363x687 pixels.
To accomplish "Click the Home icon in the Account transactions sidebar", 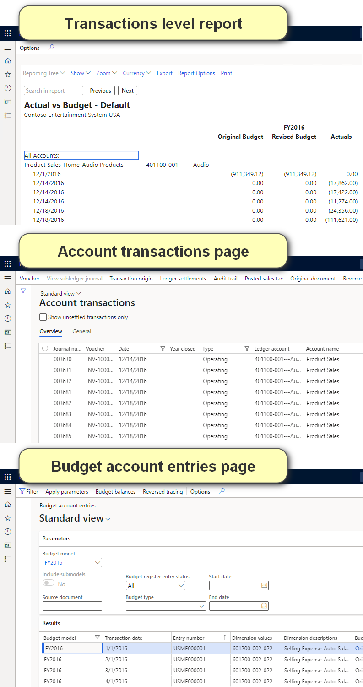I will point(7,291).
